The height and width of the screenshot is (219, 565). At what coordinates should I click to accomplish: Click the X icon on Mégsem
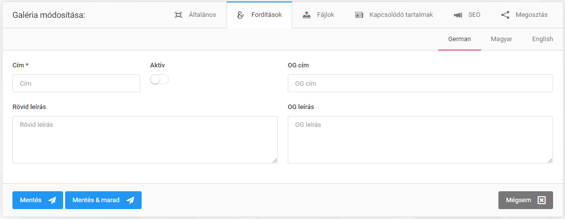(542, 200)
